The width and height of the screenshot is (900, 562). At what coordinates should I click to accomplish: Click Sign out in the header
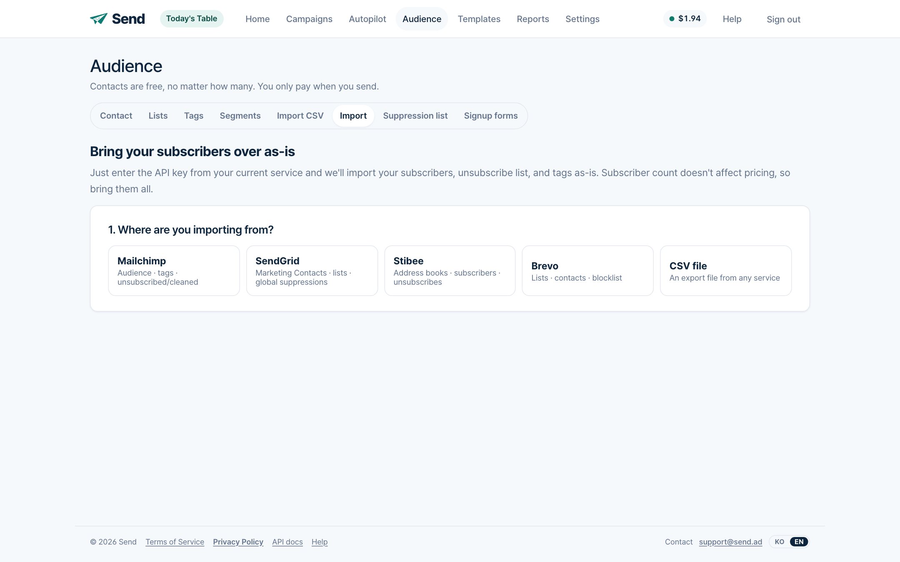point(783,20)
